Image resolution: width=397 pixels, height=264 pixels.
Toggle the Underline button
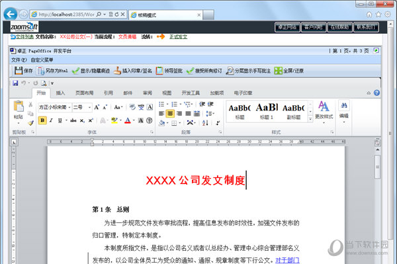tap(60, 120)
